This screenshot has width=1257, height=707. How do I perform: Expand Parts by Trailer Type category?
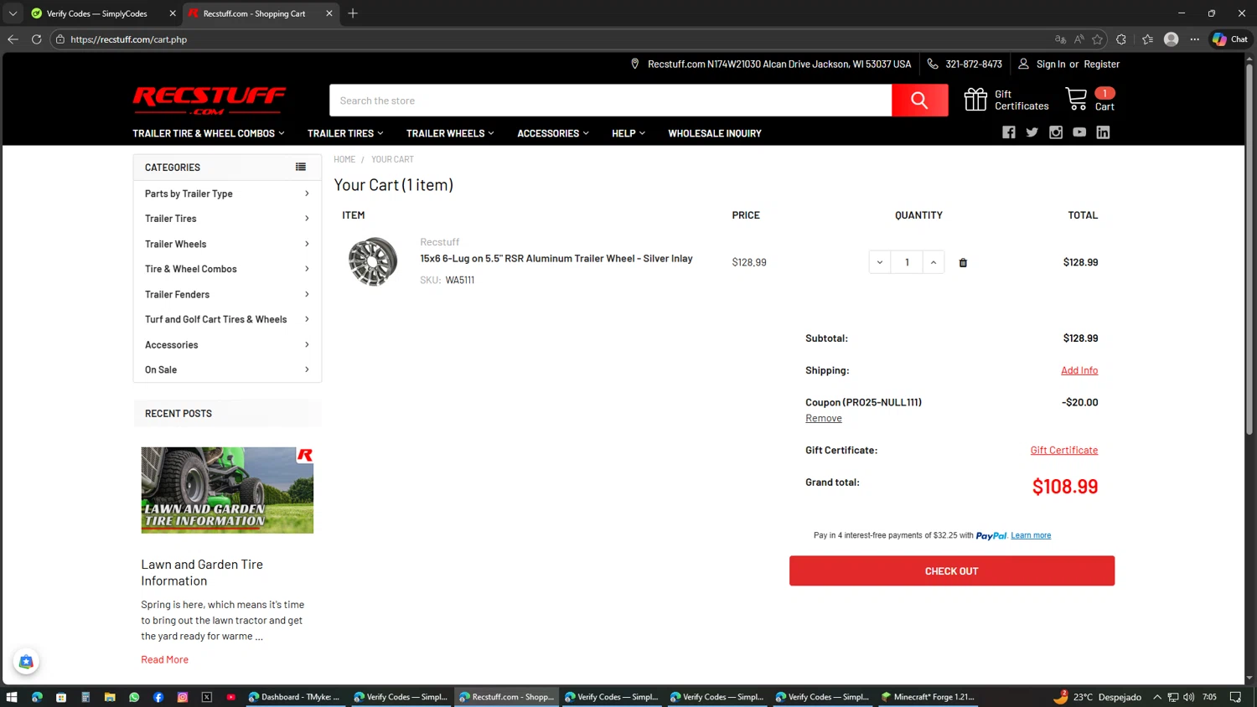click(308, 194)
